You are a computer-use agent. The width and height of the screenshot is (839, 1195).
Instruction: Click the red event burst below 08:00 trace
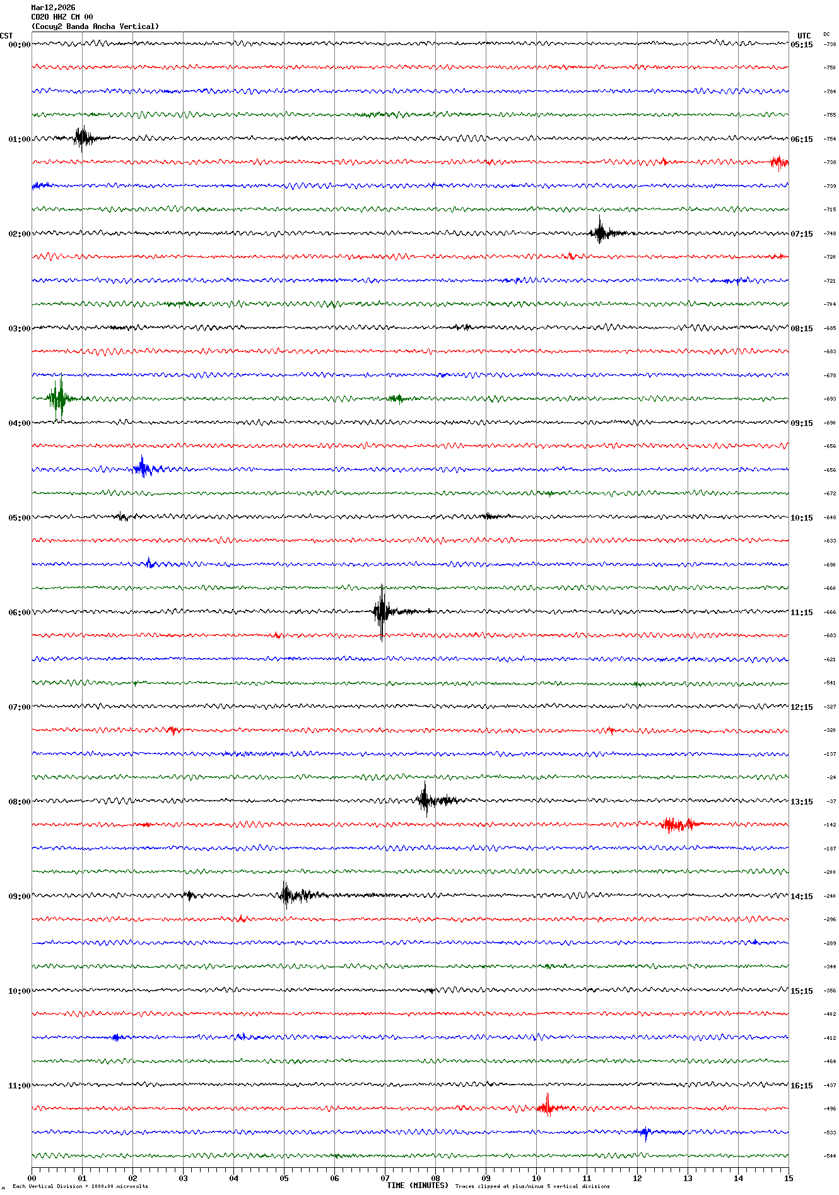675,824
